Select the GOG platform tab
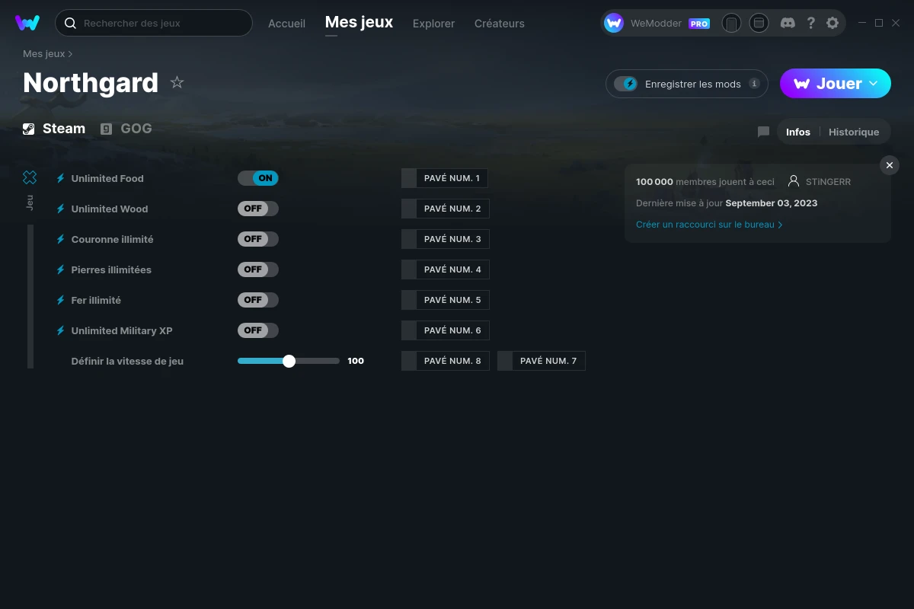Image resolution: width=914 pixels, height=609 pixels. pos(126,129)
